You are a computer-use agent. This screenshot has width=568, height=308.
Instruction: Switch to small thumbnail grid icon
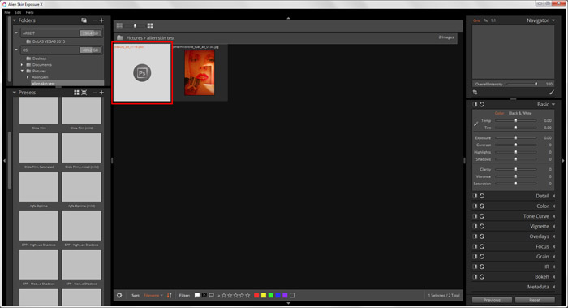click(x=119, y=26)
